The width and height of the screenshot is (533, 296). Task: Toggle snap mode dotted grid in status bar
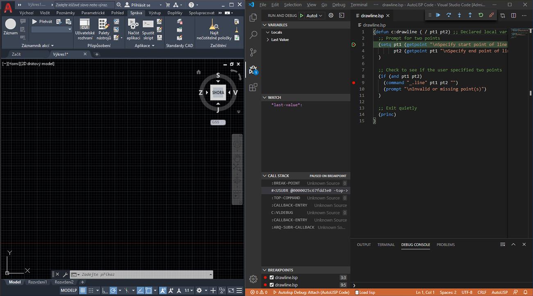(x=91, y=290)
